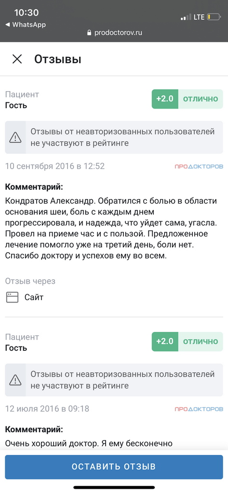Tap the warning triangle icon in second review
Screen dimensions: 228x494
pos(15,380)
